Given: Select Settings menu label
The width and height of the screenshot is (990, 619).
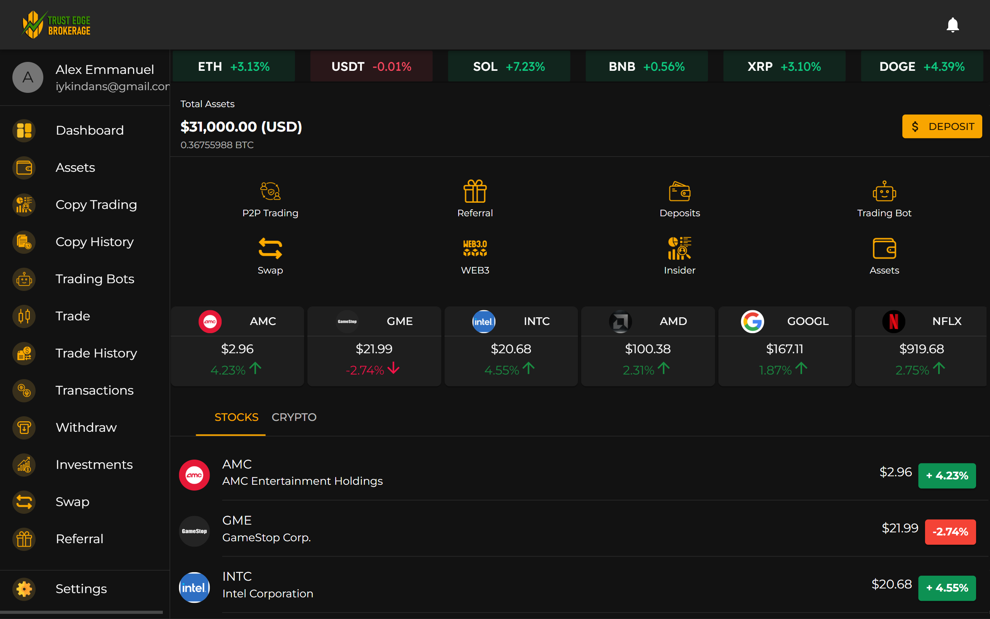Looking at the screenshot, I should [81, 589].
